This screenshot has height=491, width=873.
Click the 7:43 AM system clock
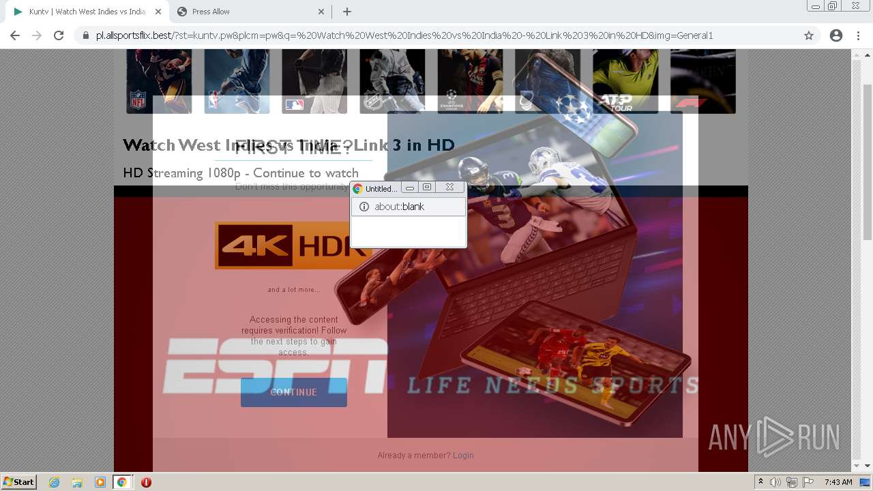[838, 482]
